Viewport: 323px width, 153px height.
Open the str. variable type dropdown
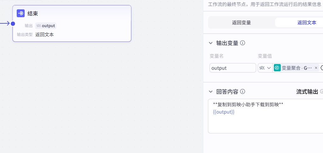(x=265, y=68)
